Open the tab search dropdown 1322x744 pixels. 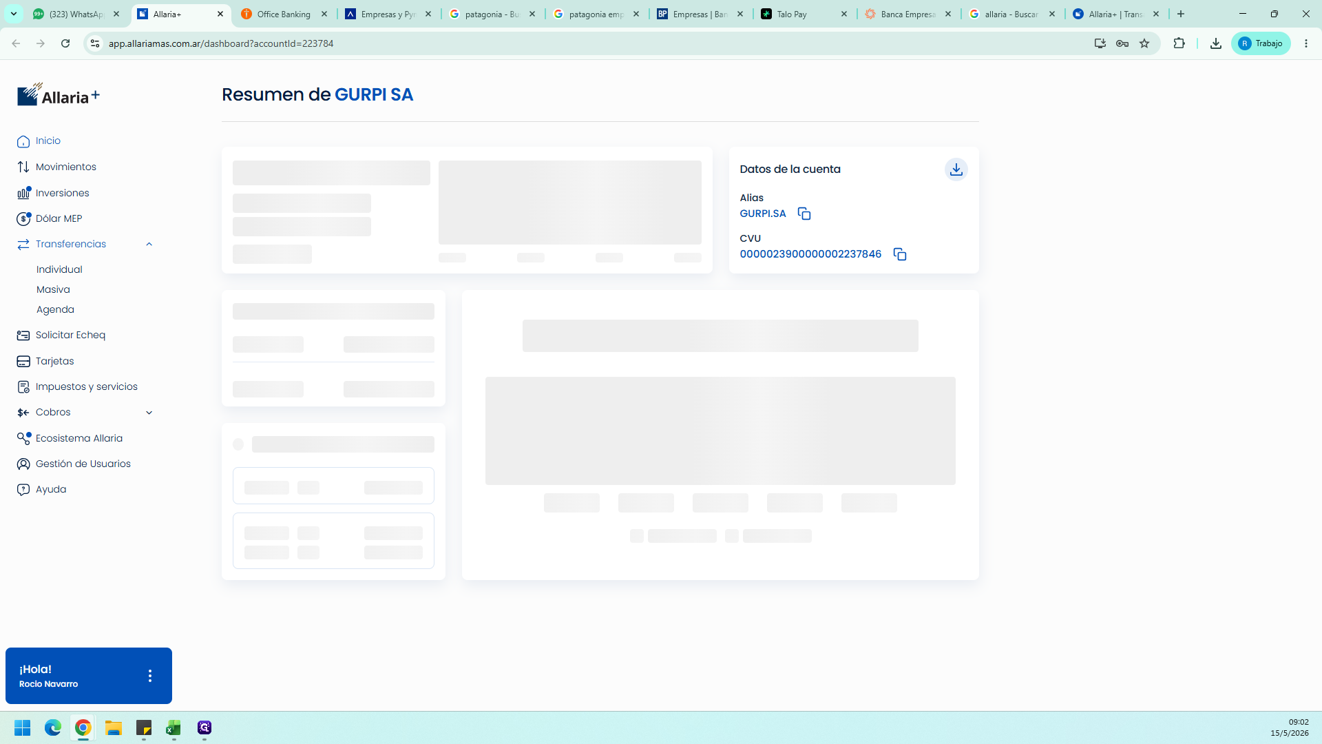tap(13, 14)
